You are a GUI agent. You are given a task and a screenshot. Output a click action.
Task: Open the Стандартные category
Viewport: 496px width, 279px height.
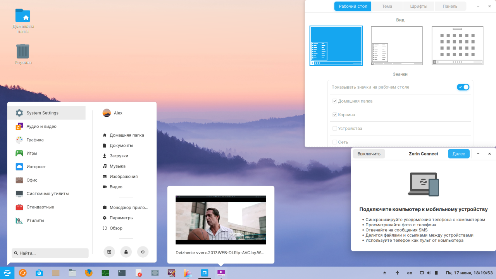46,207
